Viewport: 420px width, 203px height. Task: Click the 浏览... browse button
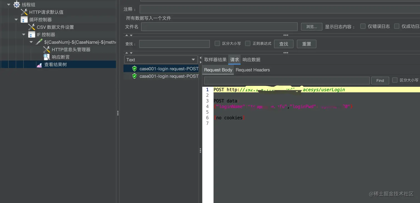click(312, 27)
